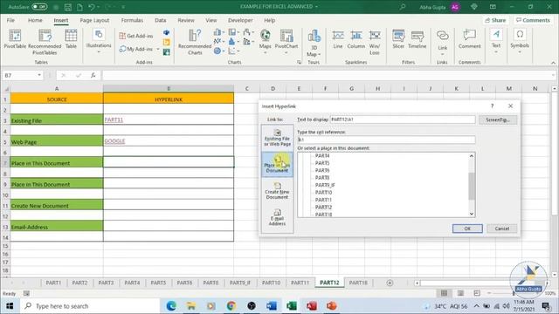559x314 pixels.
Task: Select Existing File or Web Page link type
Action: (x=278, y=138)
